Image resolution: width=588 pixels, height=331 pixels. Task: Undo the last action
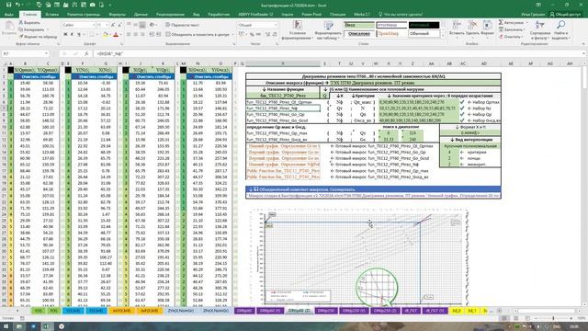tap(17, 5)
